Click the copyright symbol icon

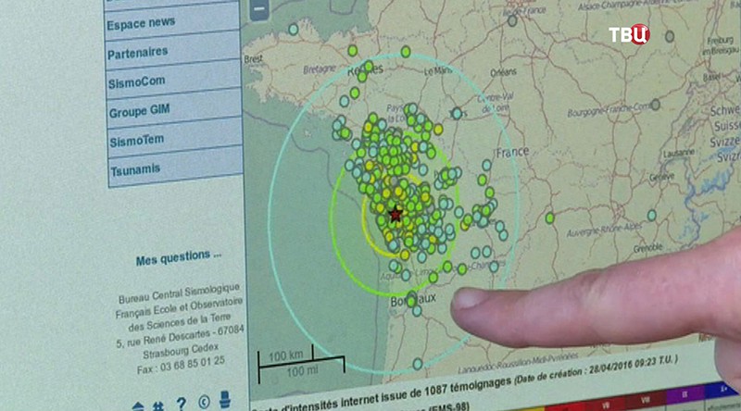point(204,402)
